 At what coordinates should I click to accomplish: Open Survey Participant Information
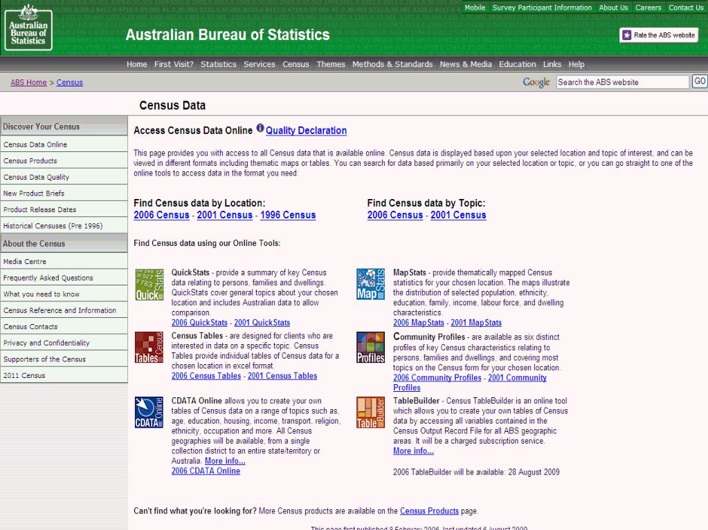(x=542, y=7)
